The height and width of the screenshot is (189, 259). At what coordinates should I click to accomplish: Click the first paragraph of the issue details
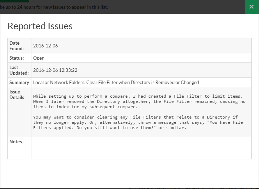pos(139,101)
